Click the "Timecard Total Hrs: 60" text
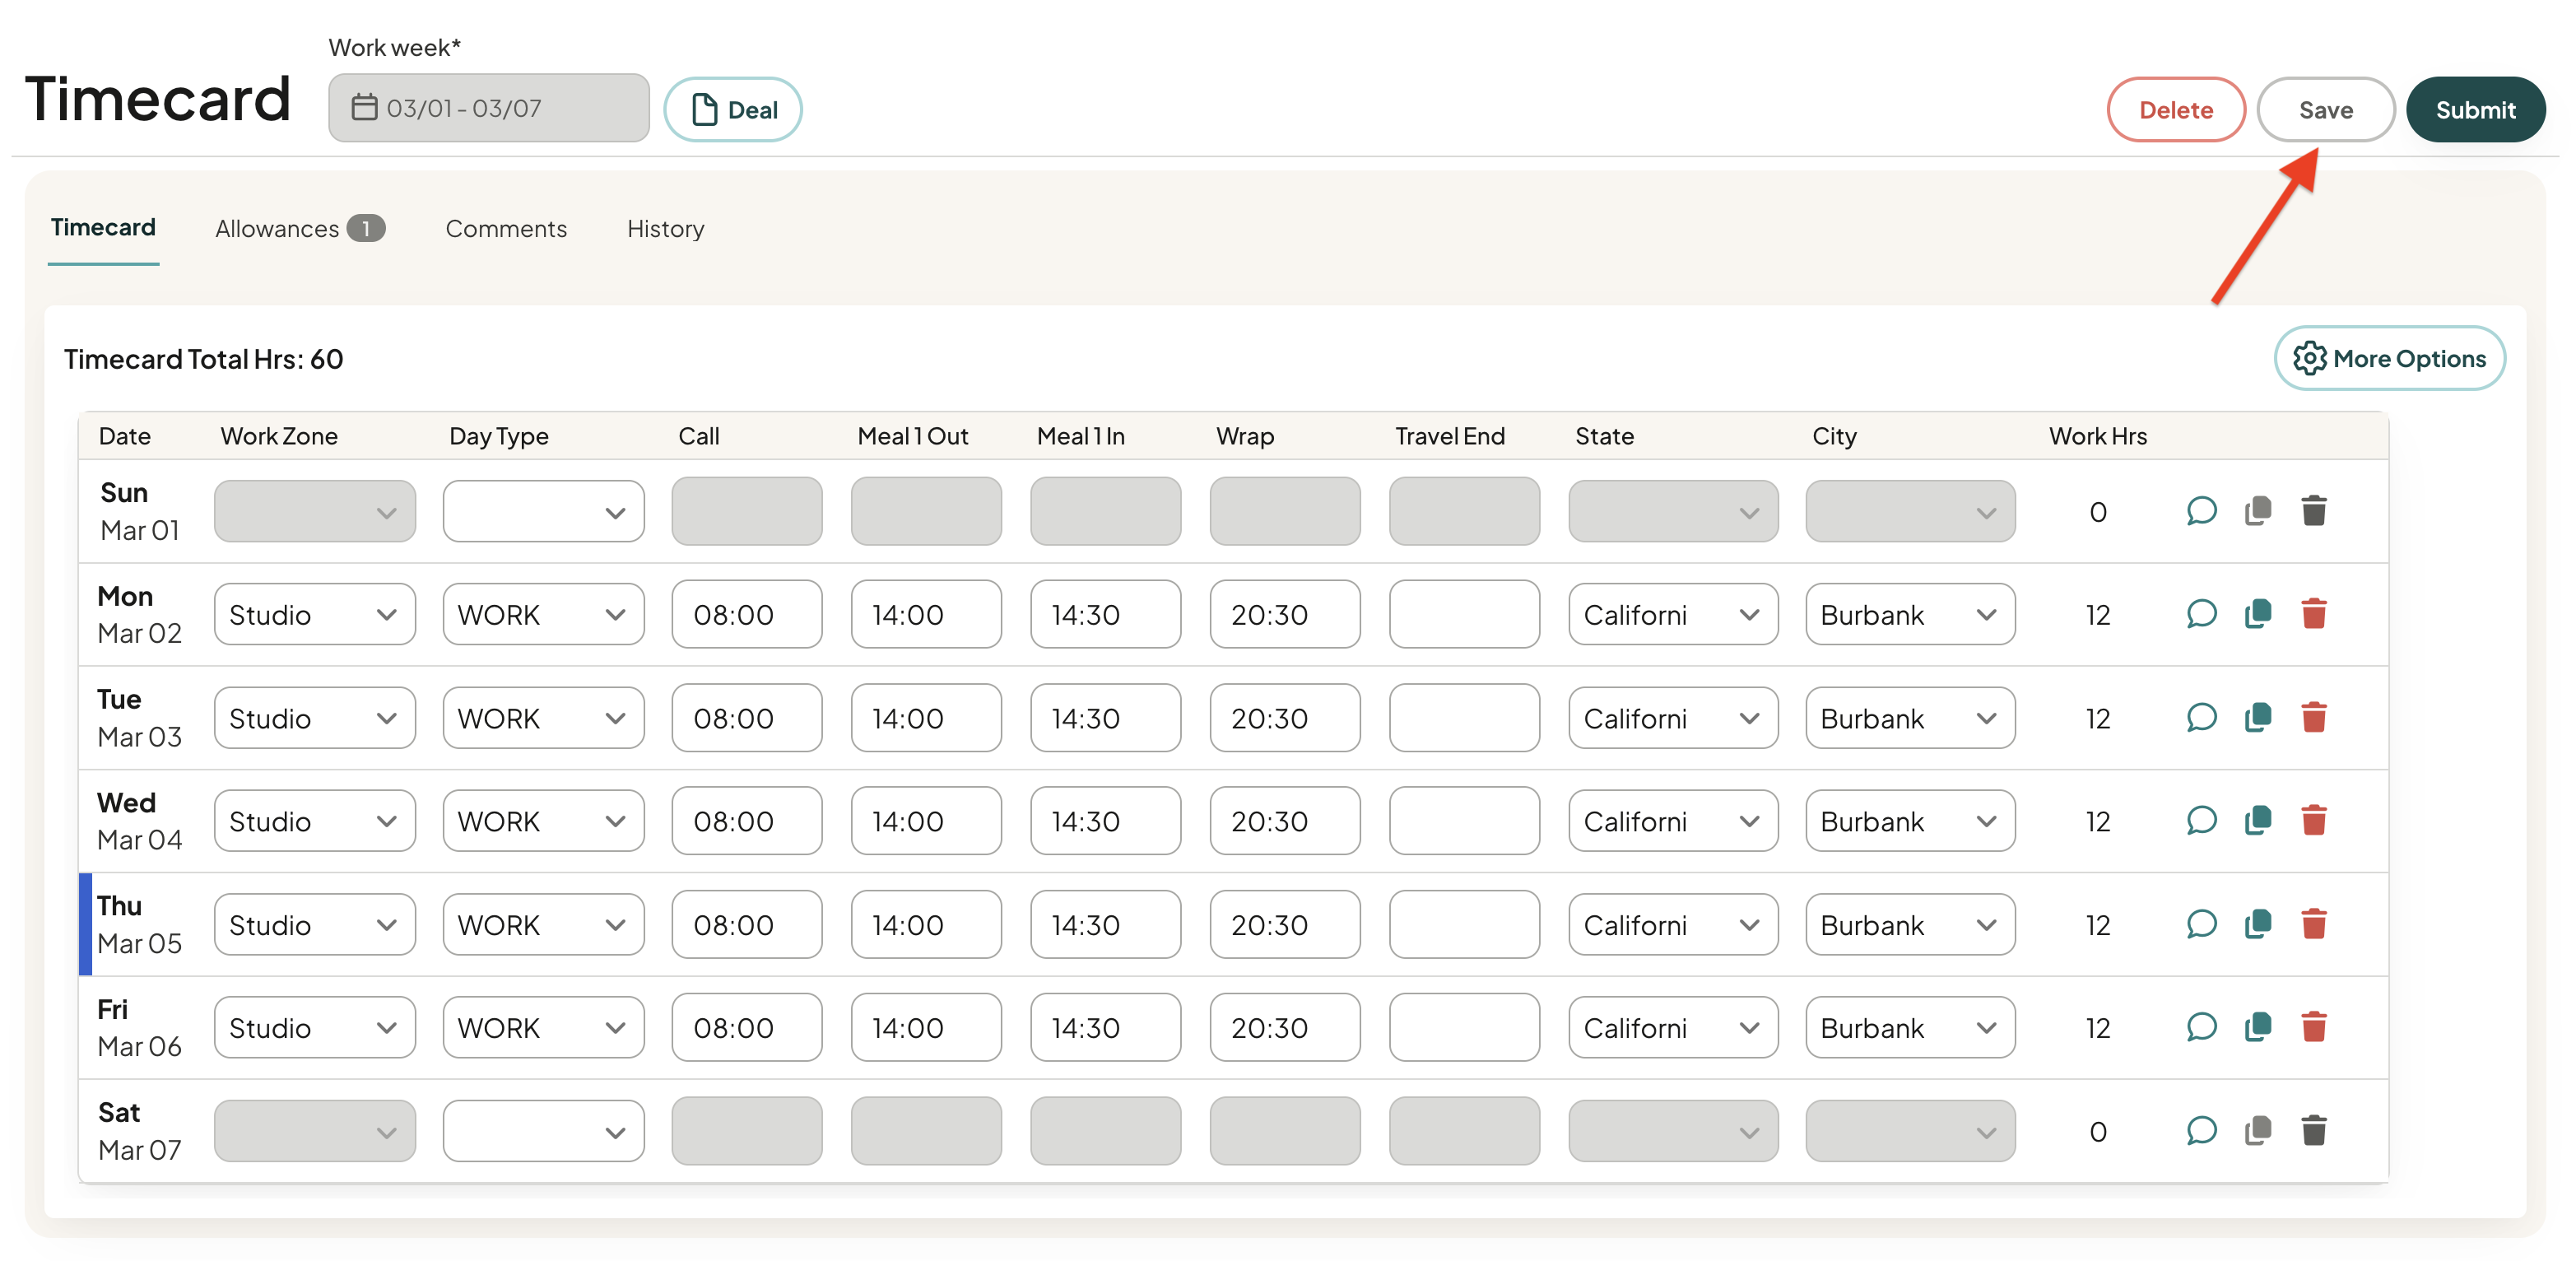Screen dimensions: 2576x1261 203,359
